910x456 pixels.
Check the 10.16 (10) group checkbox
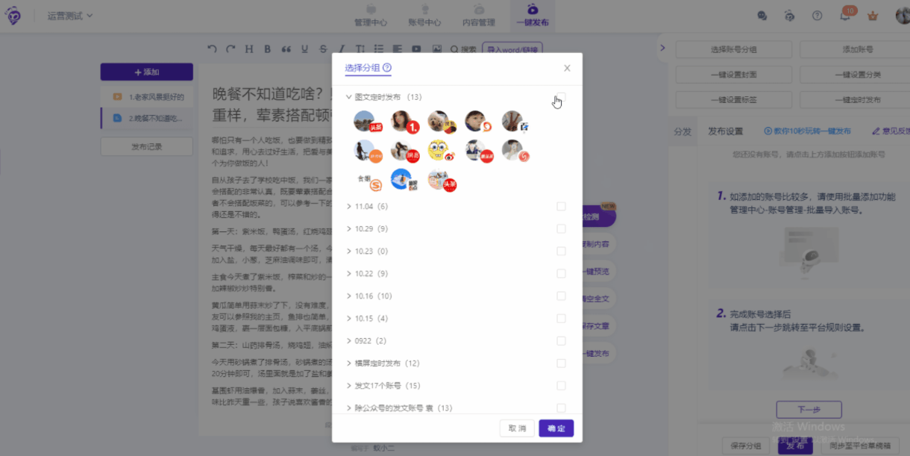coord(561,296)
